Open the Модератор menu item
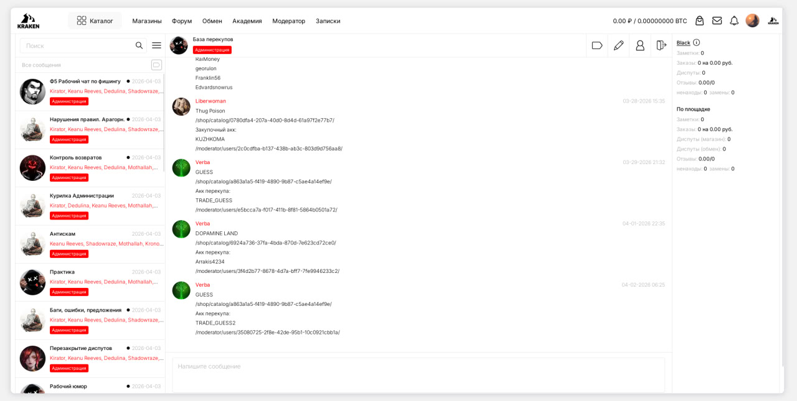 [x=288, y=21]
